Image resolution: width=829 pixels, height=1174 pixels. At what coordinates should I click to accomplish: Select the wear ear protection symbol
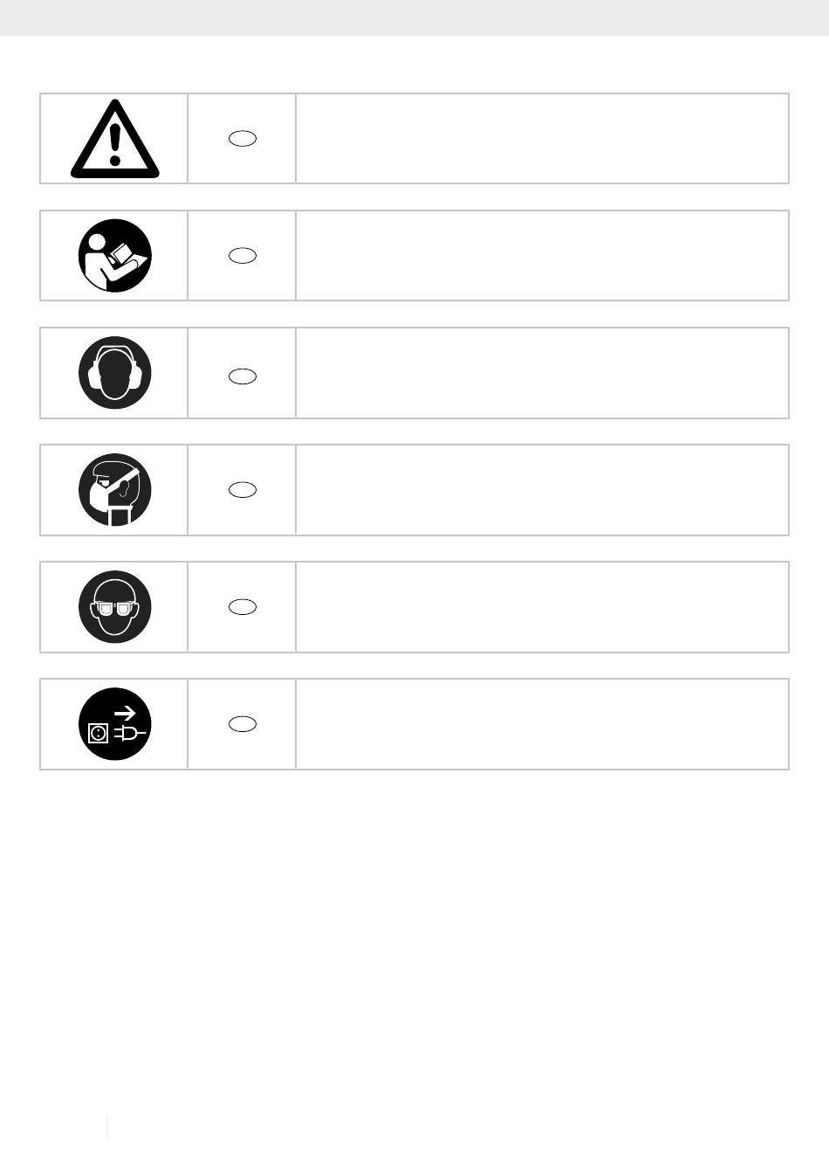coord(115,373)
